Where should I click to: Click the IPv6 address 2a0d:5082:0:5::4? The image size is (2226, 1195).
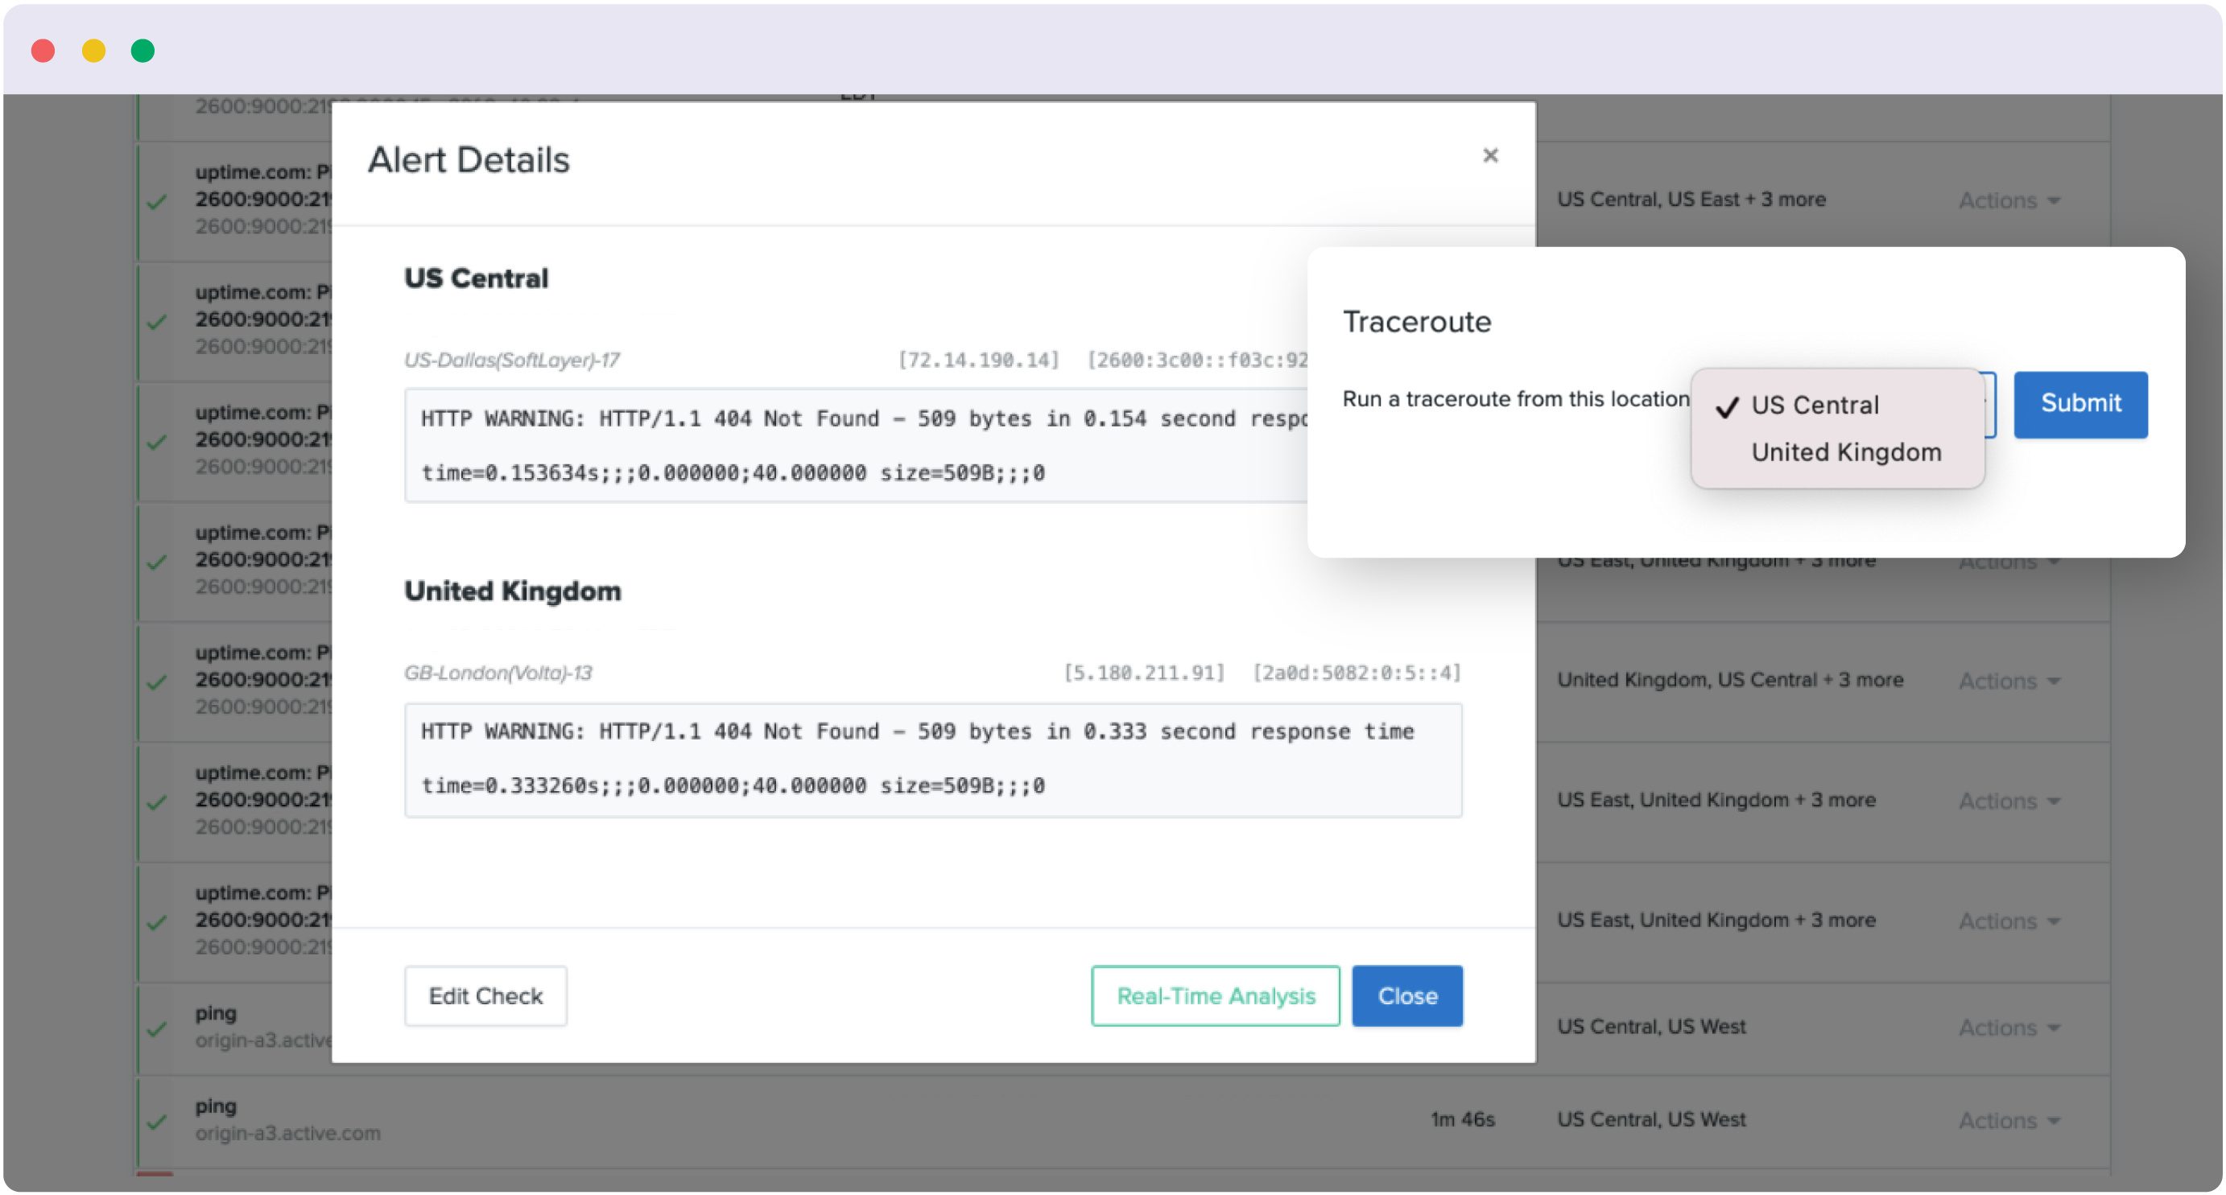click(1357, 672)
